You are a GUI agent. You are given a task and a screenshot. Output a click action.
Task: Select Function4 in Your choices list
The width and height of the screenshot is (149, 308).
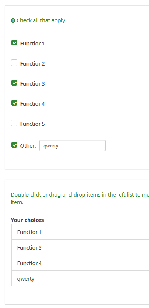(80, 263)
